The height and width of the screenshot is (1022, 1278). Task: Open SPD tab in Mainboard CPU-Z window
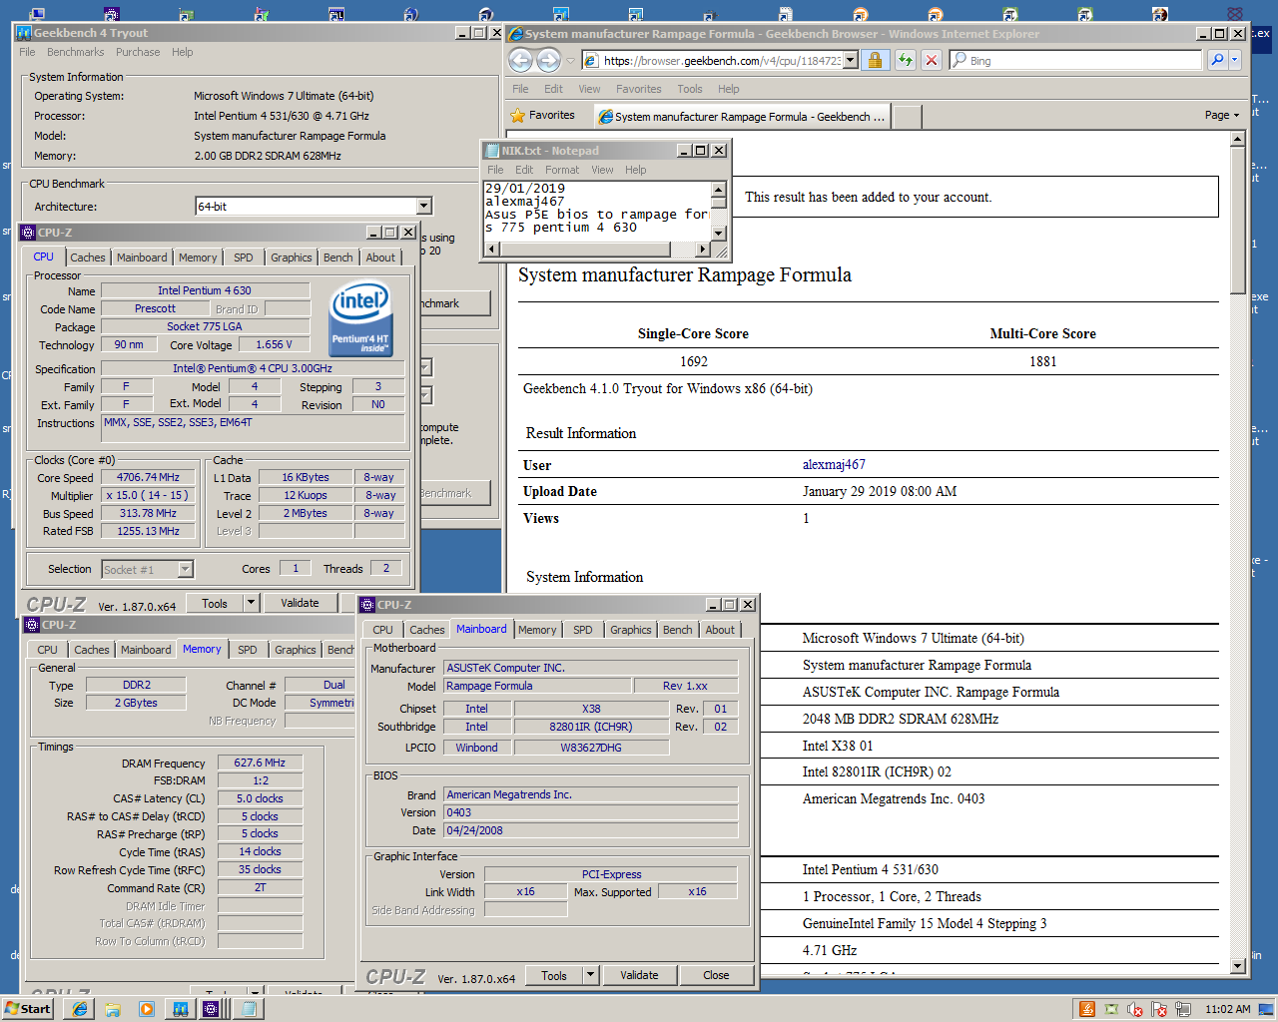coord(583,630)
